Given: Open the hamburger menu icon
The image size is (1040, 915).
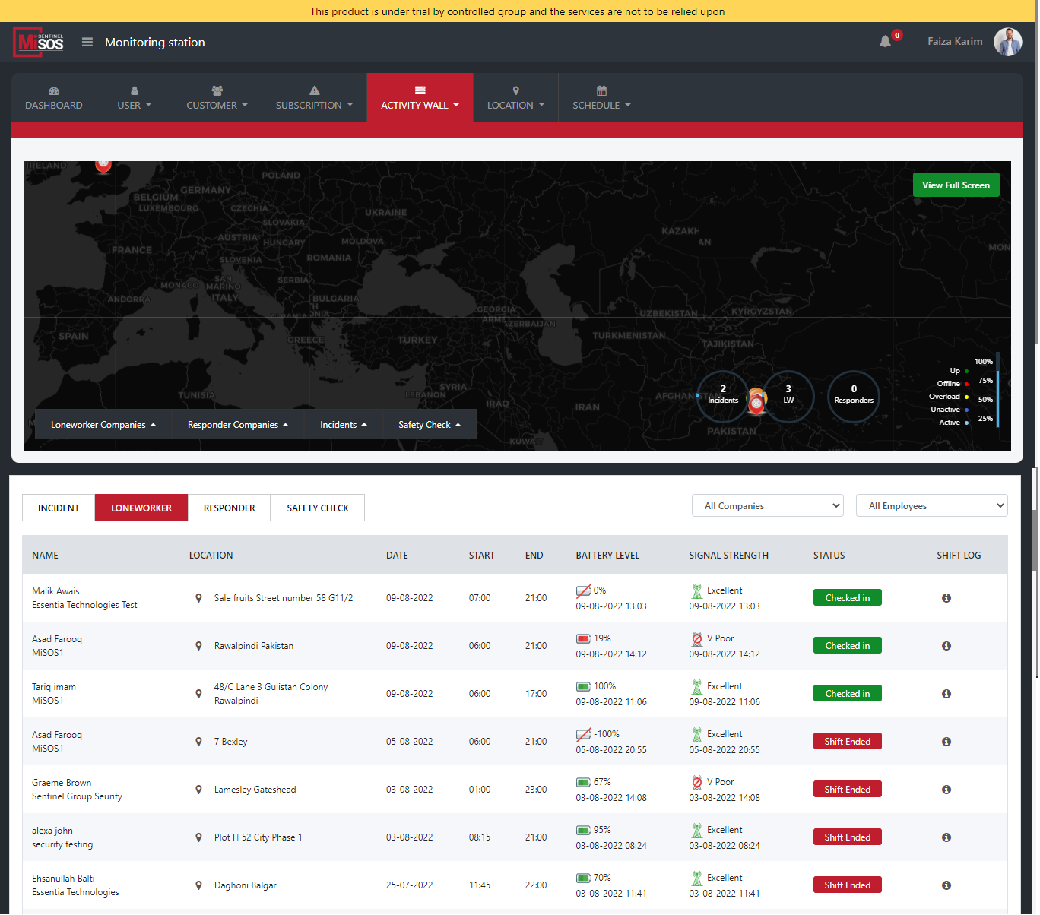Looking at the screenshot, I should pyautogui.click(x=87, y=43).
